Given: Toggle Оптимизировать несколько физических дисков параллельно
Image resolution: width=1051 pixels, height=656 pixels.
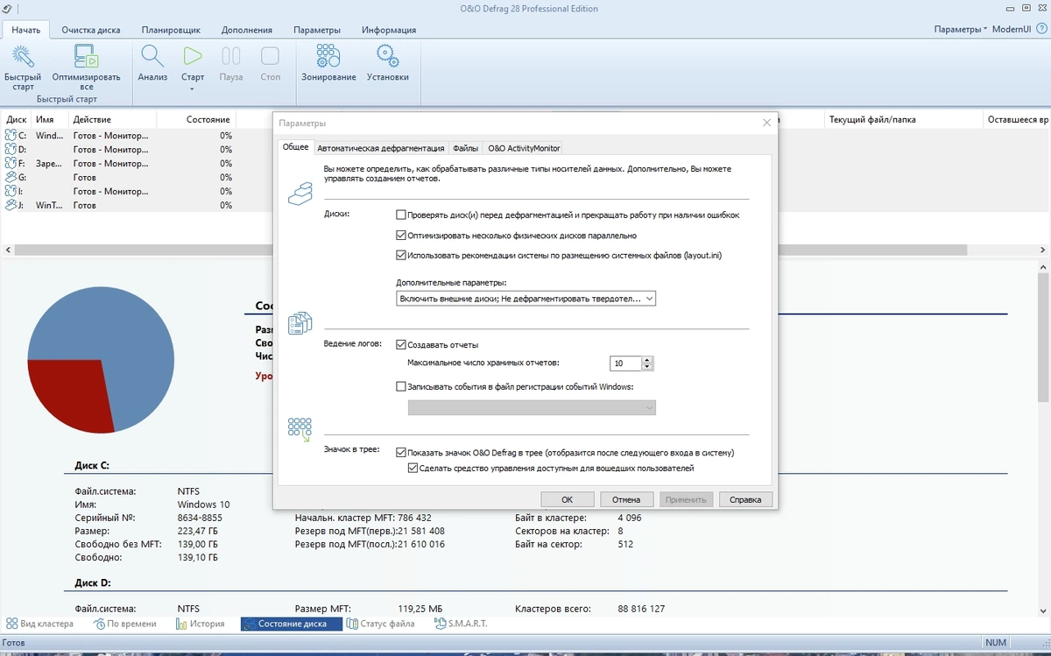Looking at the screenshot, I should coord(401,236).
